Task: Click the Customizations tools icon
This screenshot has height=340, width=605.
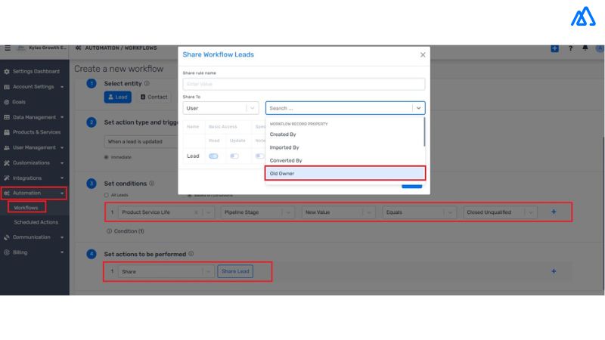Action: 7,163
